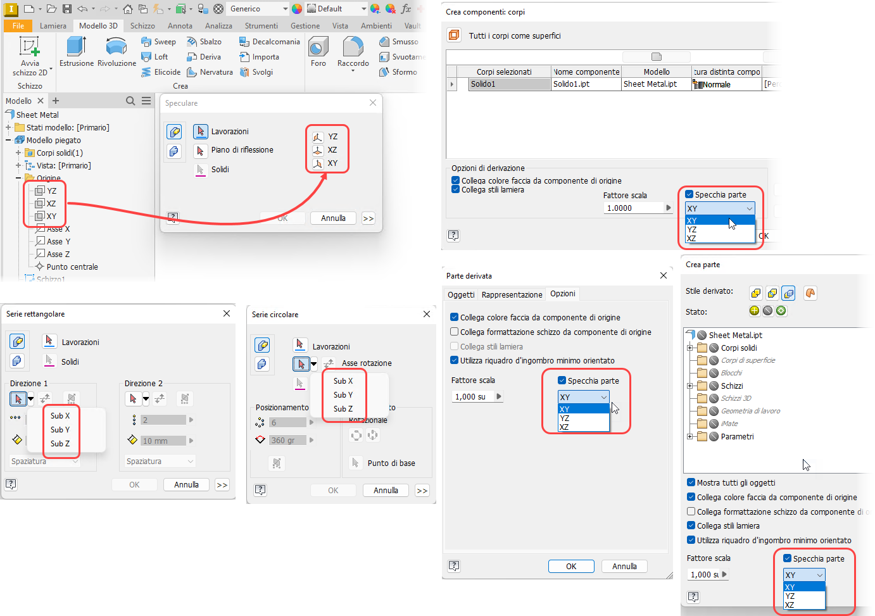
Task: Click Fattore scala field in Parte derivata
Action: point(472,396)
